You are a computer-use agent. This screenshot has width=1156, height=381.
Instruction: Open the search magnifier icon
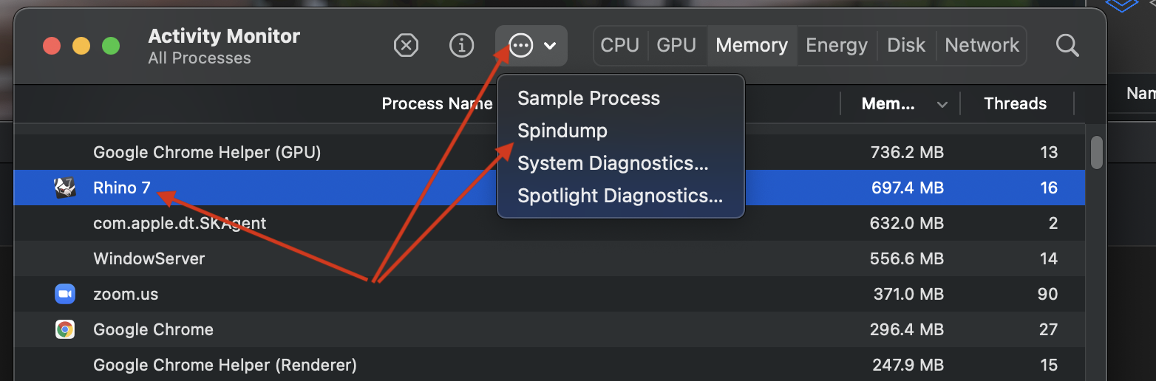(1067, 46)
